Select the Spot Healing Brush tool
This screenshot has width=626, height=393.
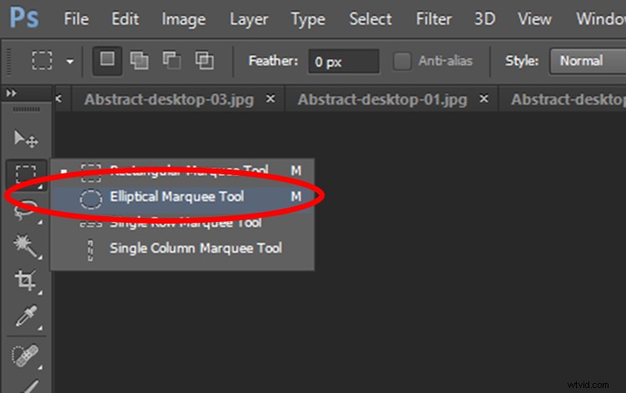(25, 355)
